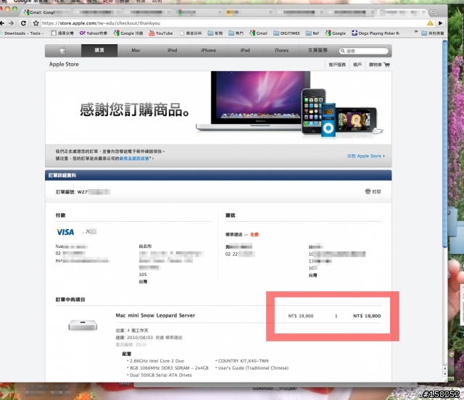
Task: Open the DIGITIMES bookmark folder
Action: pos(286,33)
